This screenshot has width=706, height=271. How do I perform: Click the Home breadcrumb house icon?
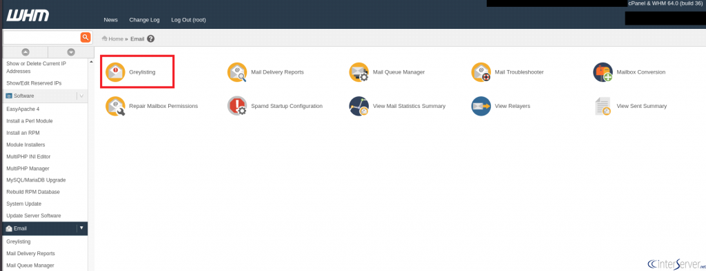[105, 39]
